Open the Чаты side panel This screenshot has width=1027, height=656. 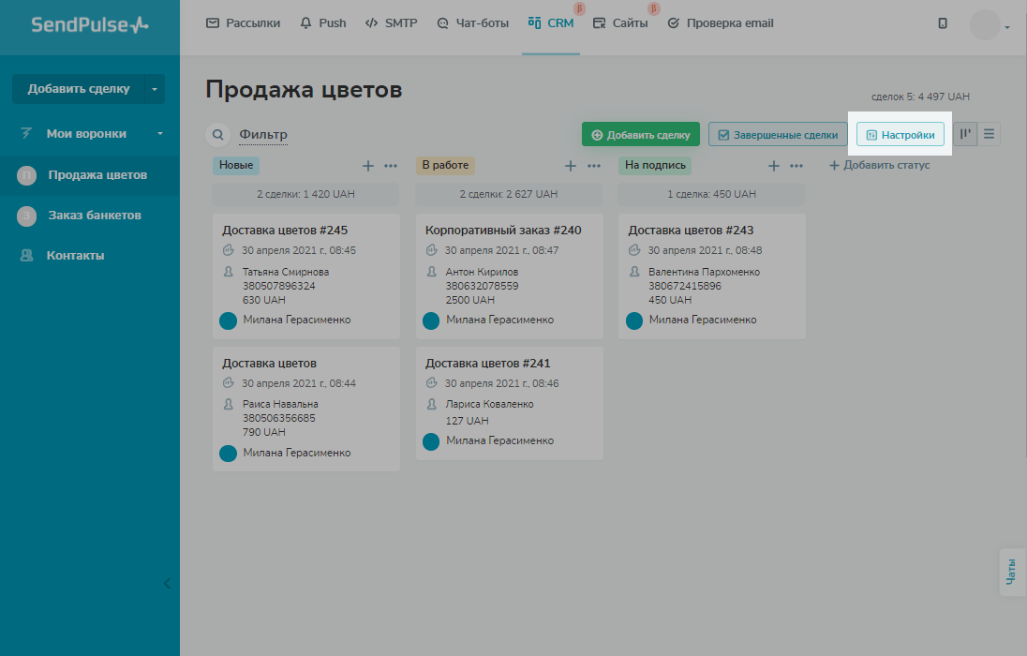[1011, 573]
